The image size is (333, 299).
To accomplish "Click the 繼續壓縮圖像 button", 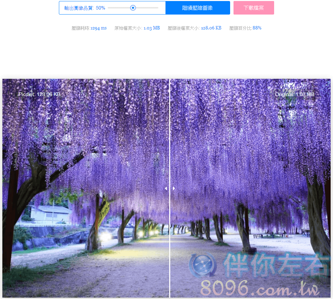I will (x=198, y=8).
